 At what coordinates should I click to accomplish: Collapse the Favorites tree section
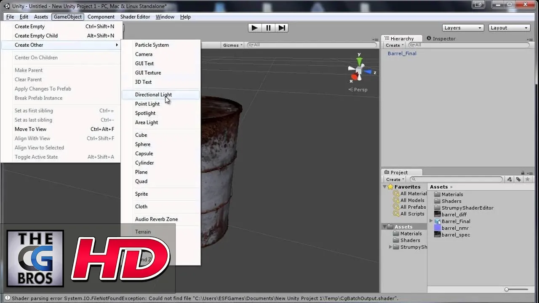(384, 187)
